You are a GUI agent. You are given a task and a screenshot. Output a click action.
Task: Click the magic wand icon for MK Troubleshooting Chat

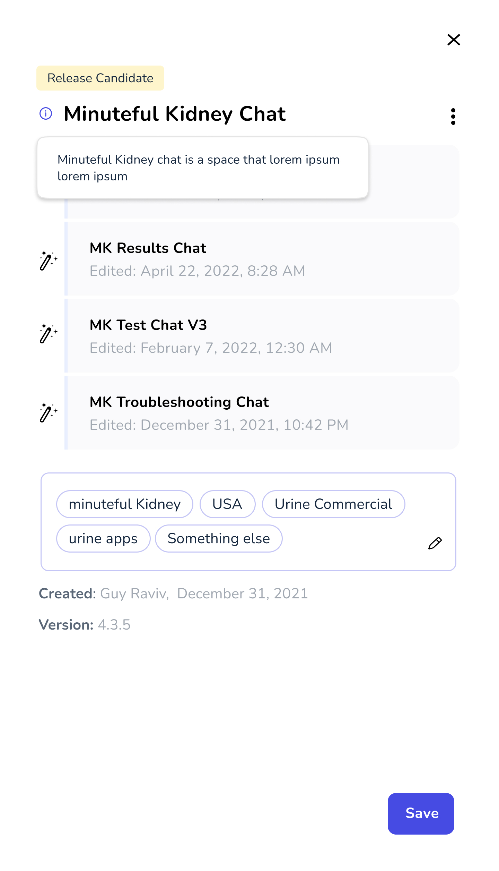click(x=48, y=412)
